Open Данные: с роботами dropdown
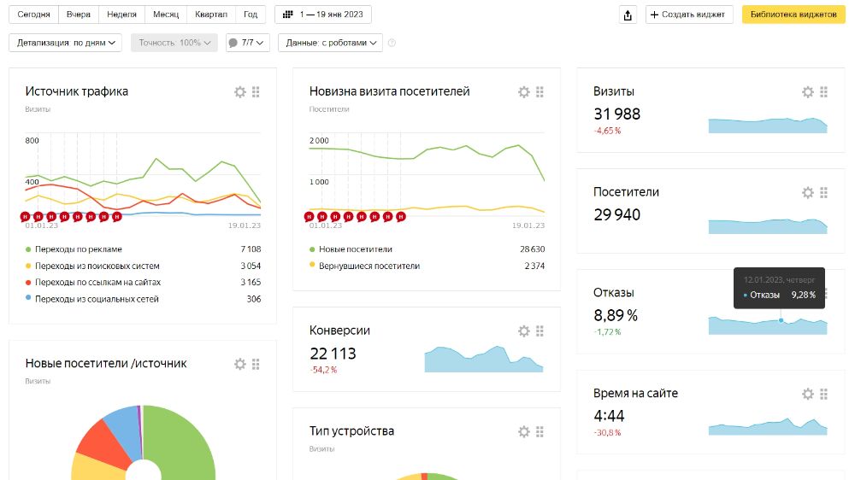The height and width of the screenshot is (480, 855). 330,43
